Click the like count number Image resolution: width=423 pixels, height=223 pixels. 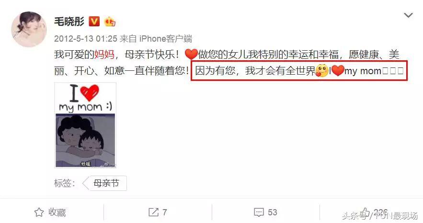(381, 212)
